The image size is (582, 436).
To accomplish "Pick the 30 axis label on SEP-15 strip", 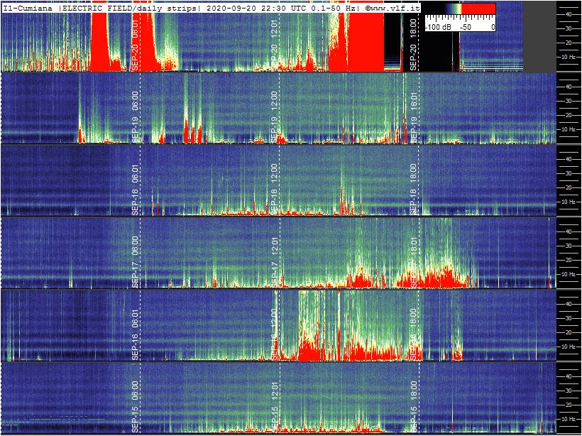I will tap(568, 391).
